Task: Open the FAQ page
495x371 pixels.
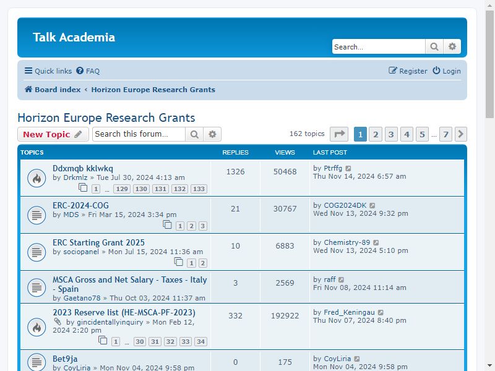Action: coord(88,71)
